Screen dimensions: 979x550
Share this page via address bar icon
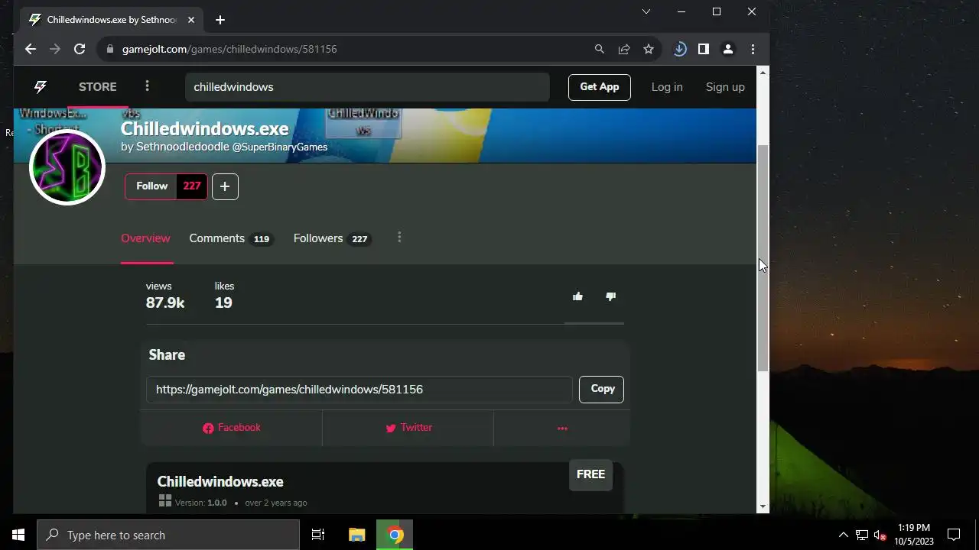pos(624,49)
